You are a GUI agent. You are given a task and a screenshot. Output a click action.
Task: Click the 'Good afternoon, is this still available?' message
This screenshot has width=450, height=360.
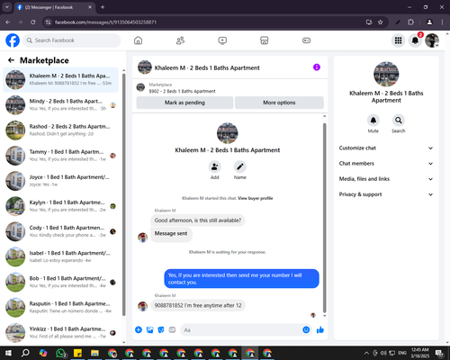(198, 220)
